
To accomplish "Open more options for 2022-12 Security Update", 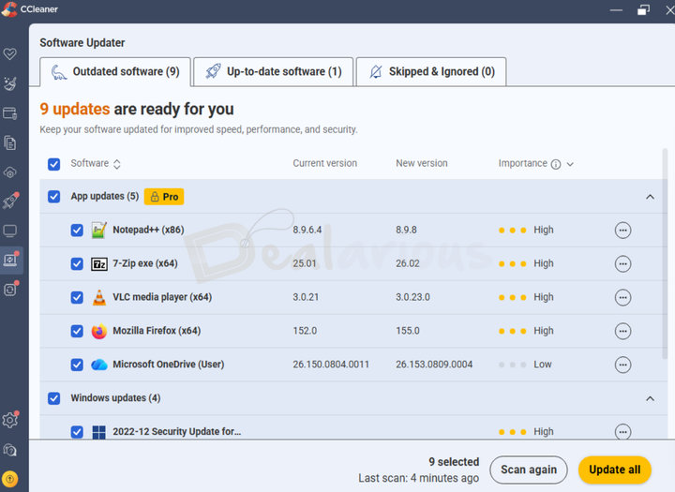I will coord(622,432).
